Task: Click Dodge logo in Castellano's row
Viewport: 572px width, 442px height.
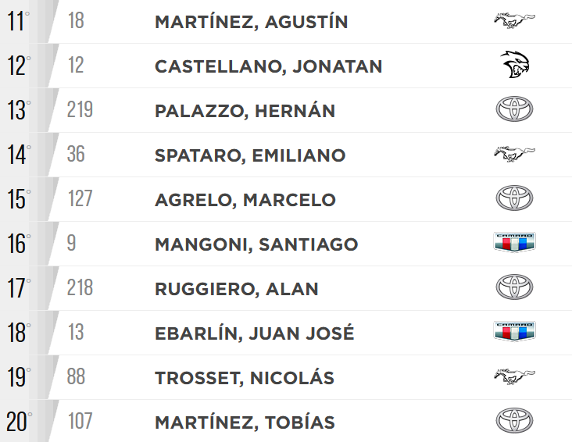Action: coord(514,66)
